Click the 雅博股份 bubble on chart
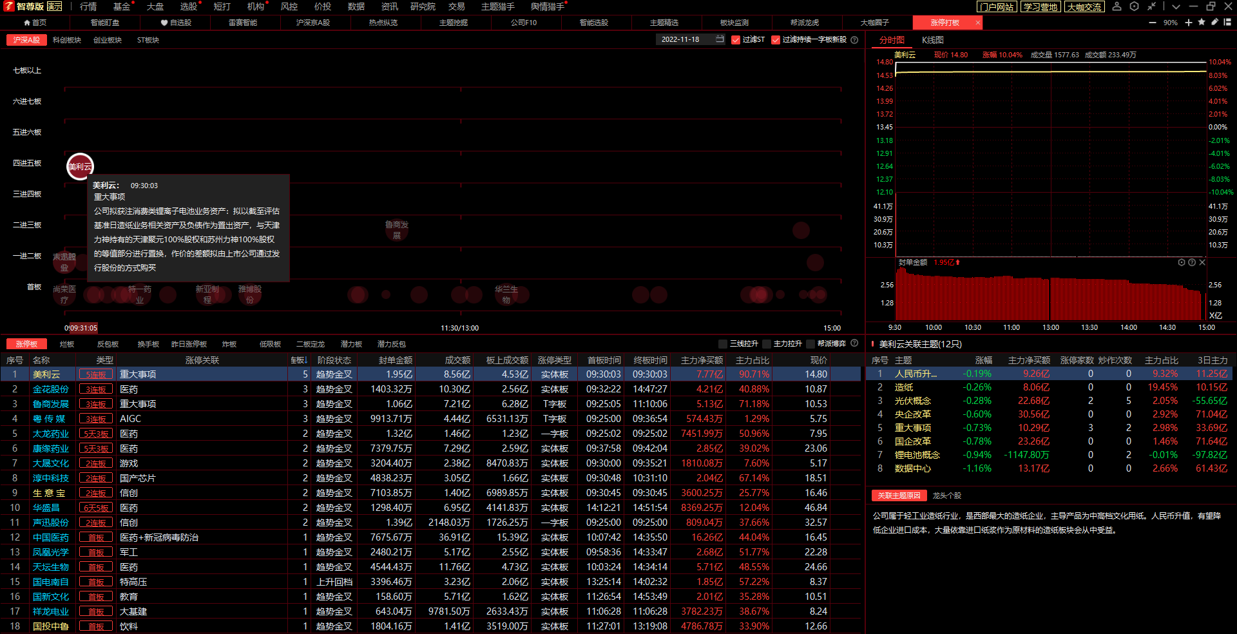Image resolution: width=1237 pixels, height=634 pixels. [250, 294]
